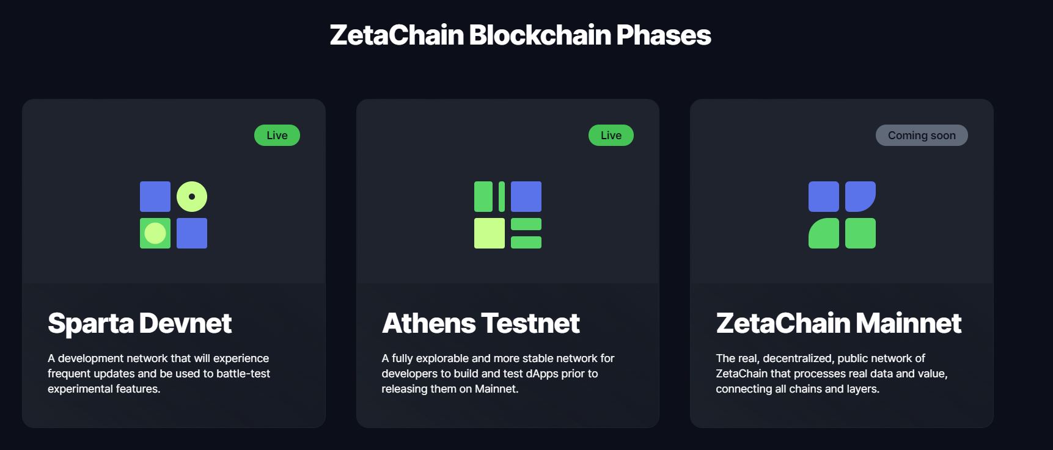The height and width of the screenshot is (450, 1053).
Task: Open the ZetaChain Mainnet heading
Action: click(x=838, y=323)
